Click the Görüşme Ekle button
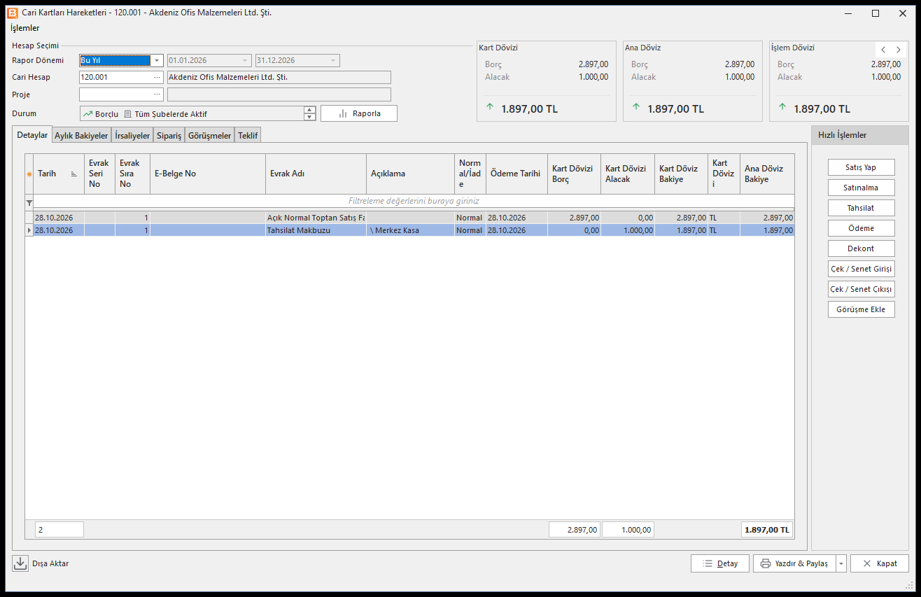Image resolution: width=921 pixels, height=597 pixels. coord(861,309)
